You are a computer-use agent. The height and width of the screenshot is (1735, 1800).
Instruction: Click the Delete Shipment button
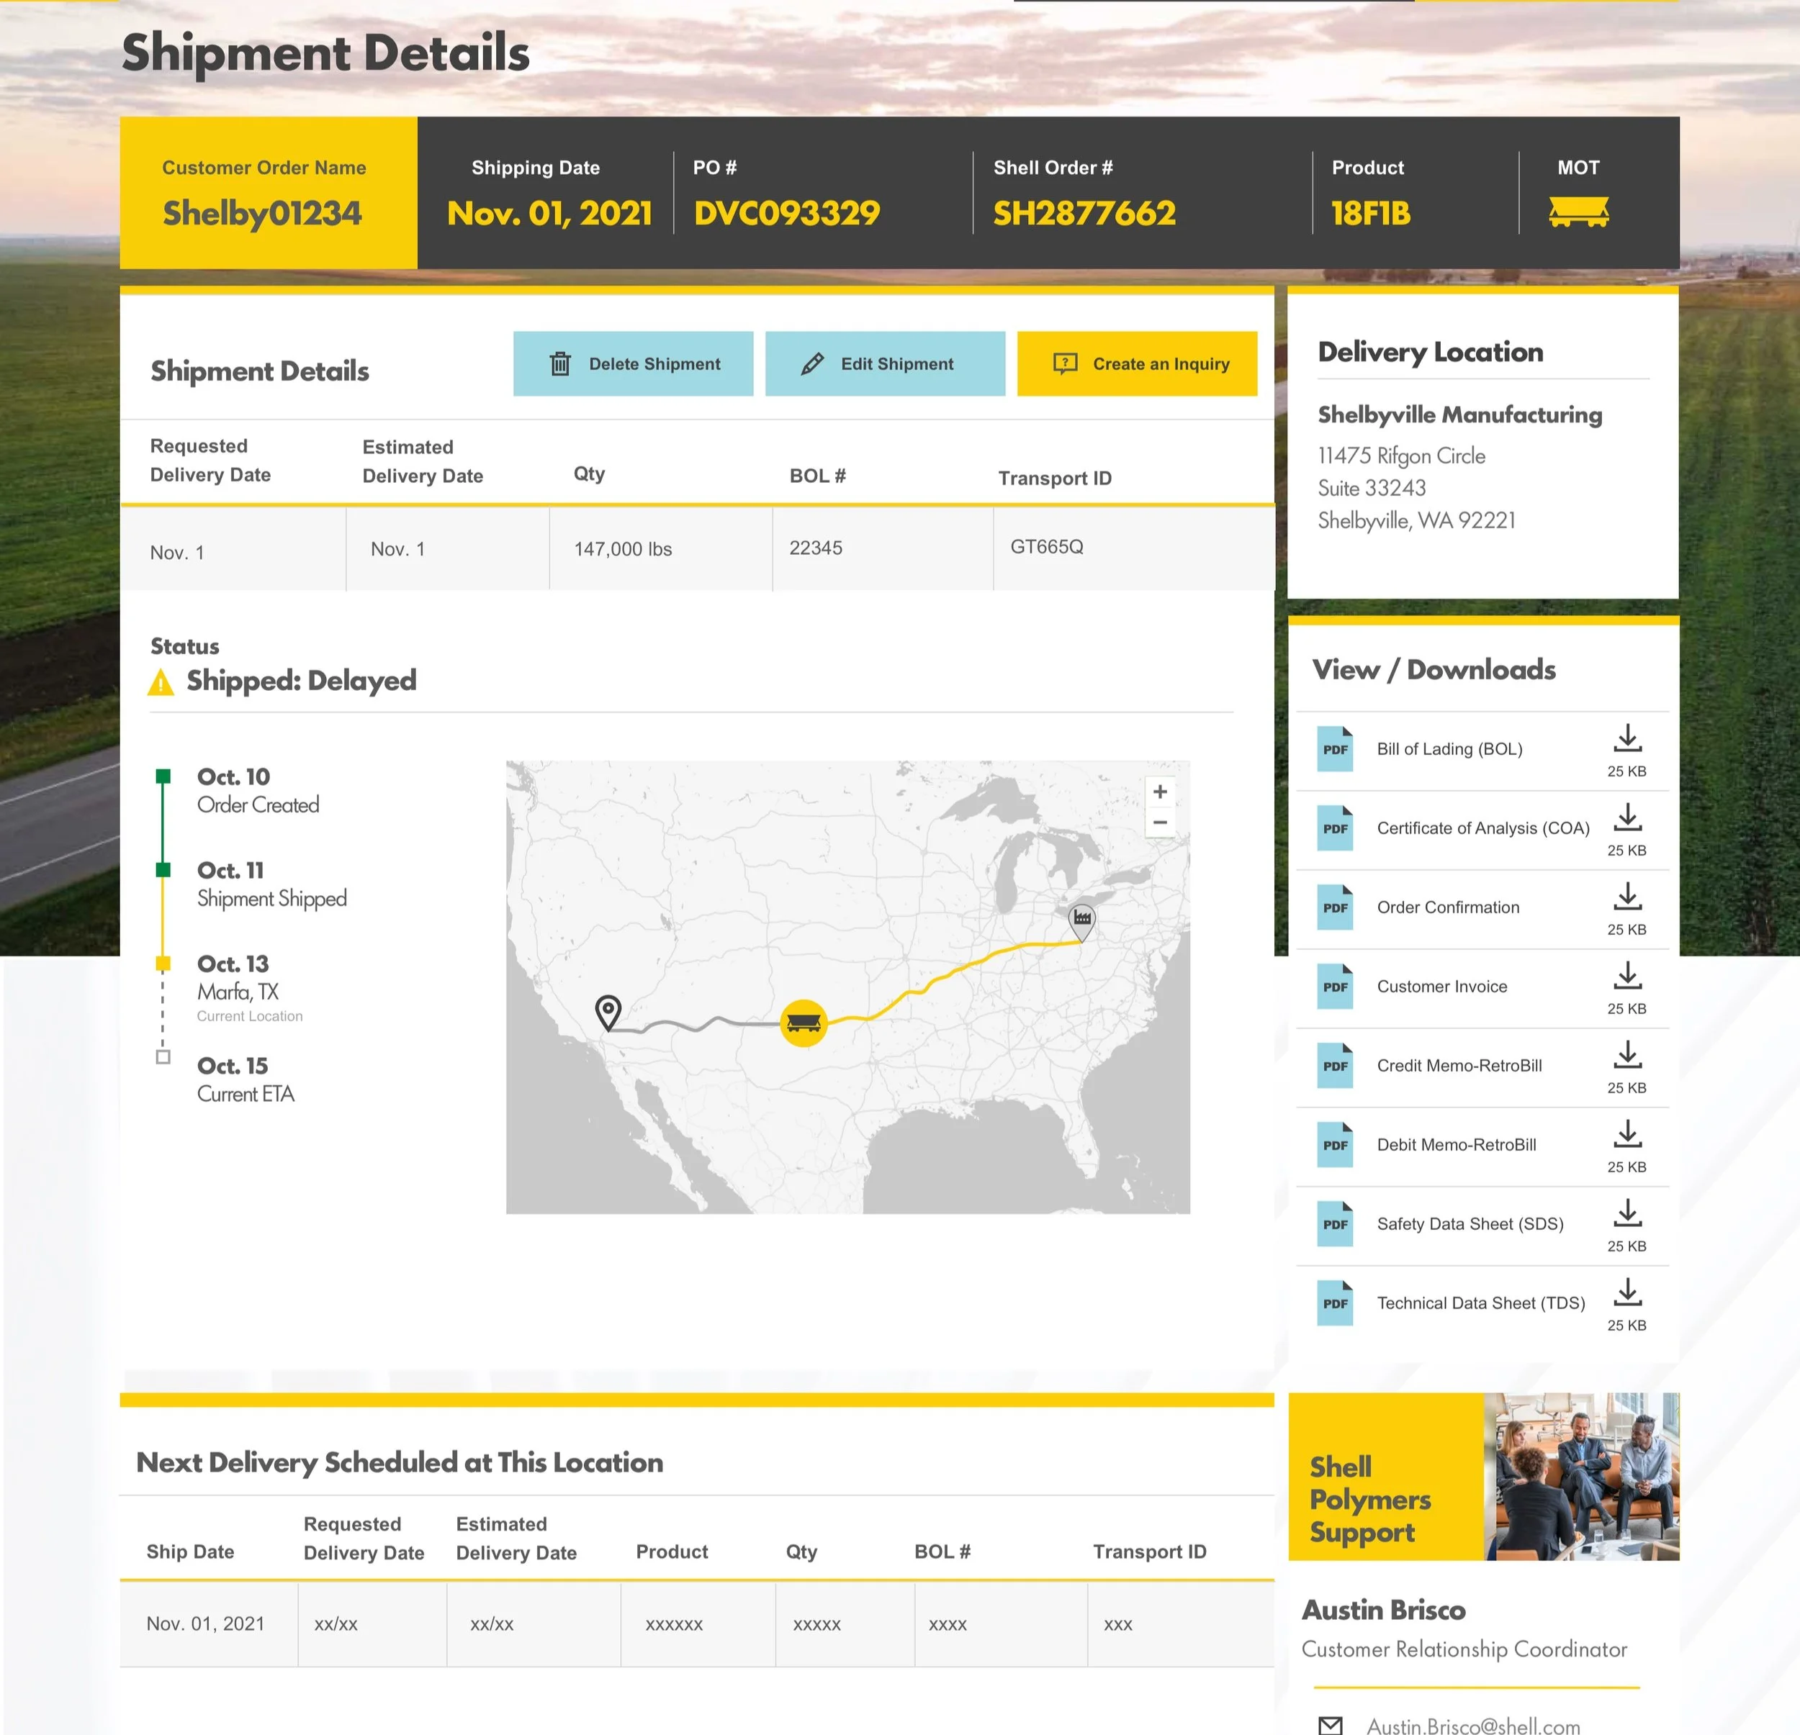[x=633, y=363]
